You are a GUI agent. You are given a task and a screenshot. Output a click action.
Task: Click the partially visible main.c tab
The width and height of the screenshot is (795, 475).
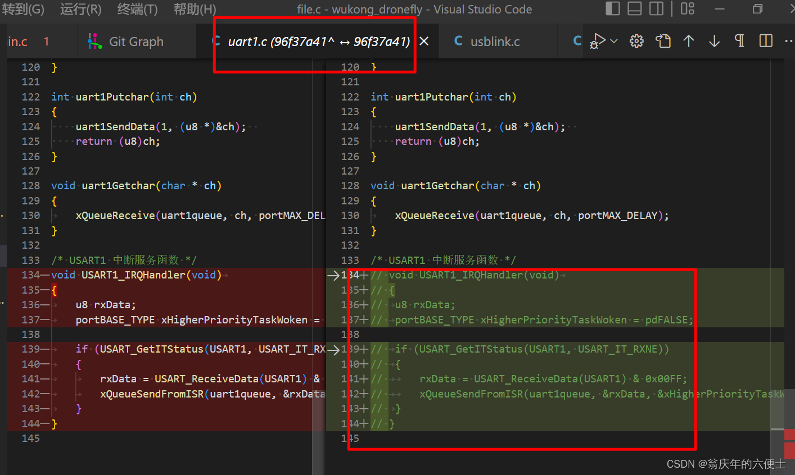(x=28, y=42)
